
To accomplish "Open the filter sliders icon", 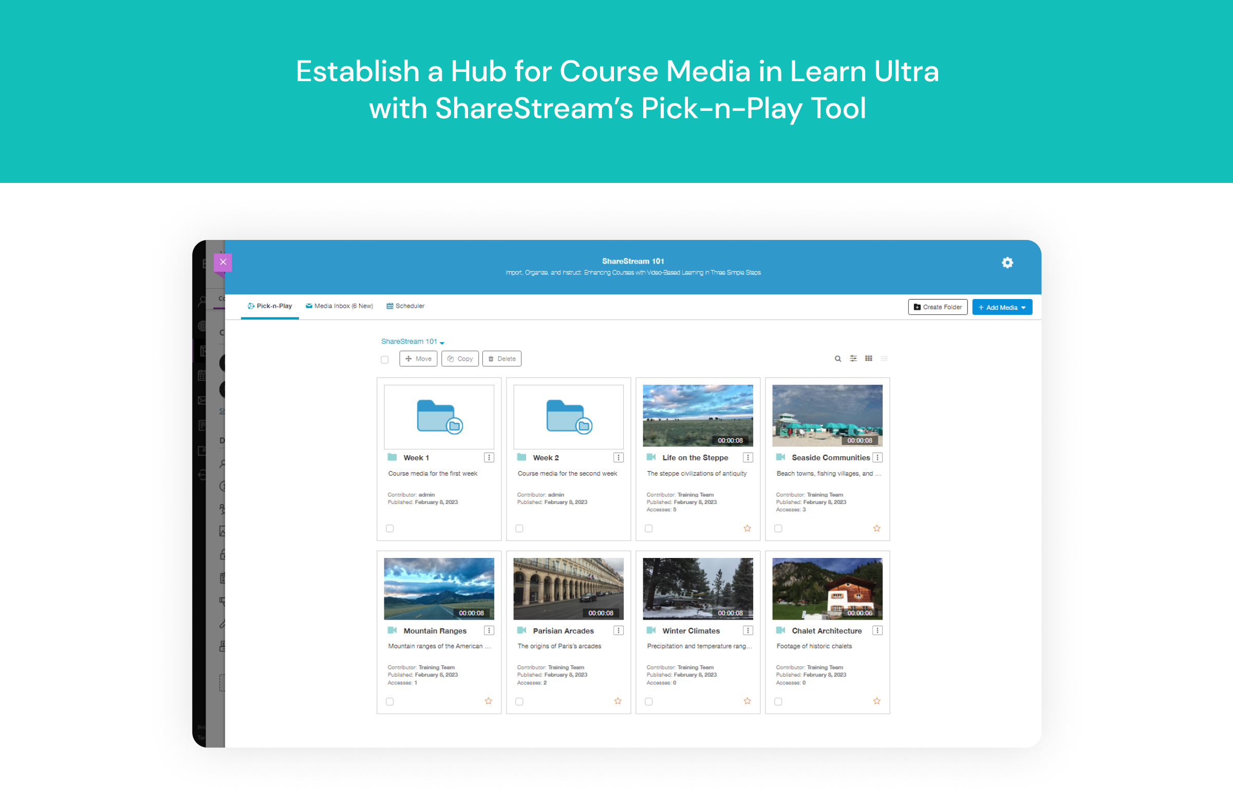I will (x=853, y=359).
